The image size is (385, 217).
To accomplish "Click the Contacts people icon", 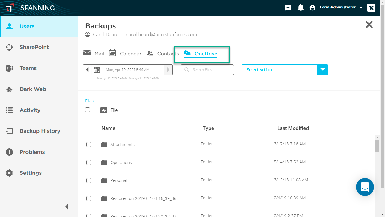I will click(150, 53).
